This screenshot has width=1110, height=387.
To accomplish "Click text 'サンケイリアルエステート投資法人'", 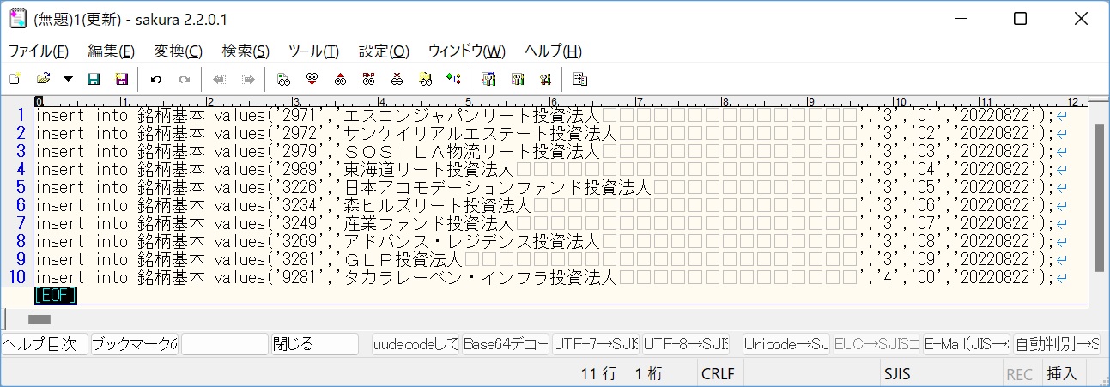I will pos(480,134).
